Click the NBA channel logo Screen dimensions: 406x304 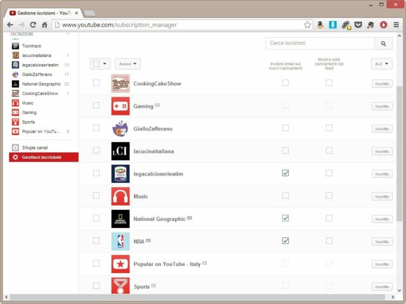120,241
